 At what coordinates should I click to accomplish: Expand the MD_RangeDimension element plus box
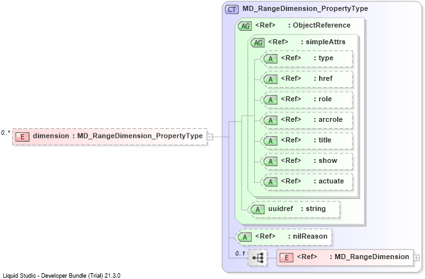pos(417,258)
